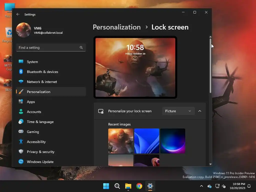
Task: Open the Apps sidebar icon
Action: [x=21, y=102]
